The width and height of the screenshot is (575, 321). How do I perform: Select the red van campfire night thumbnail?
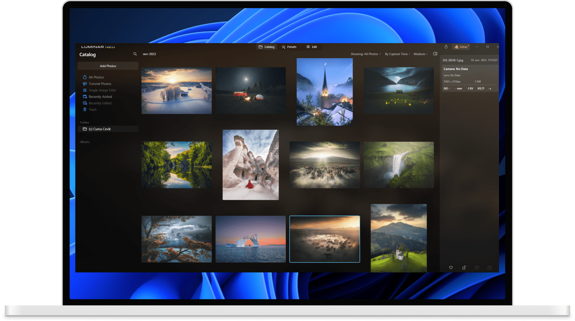(251, 91)
